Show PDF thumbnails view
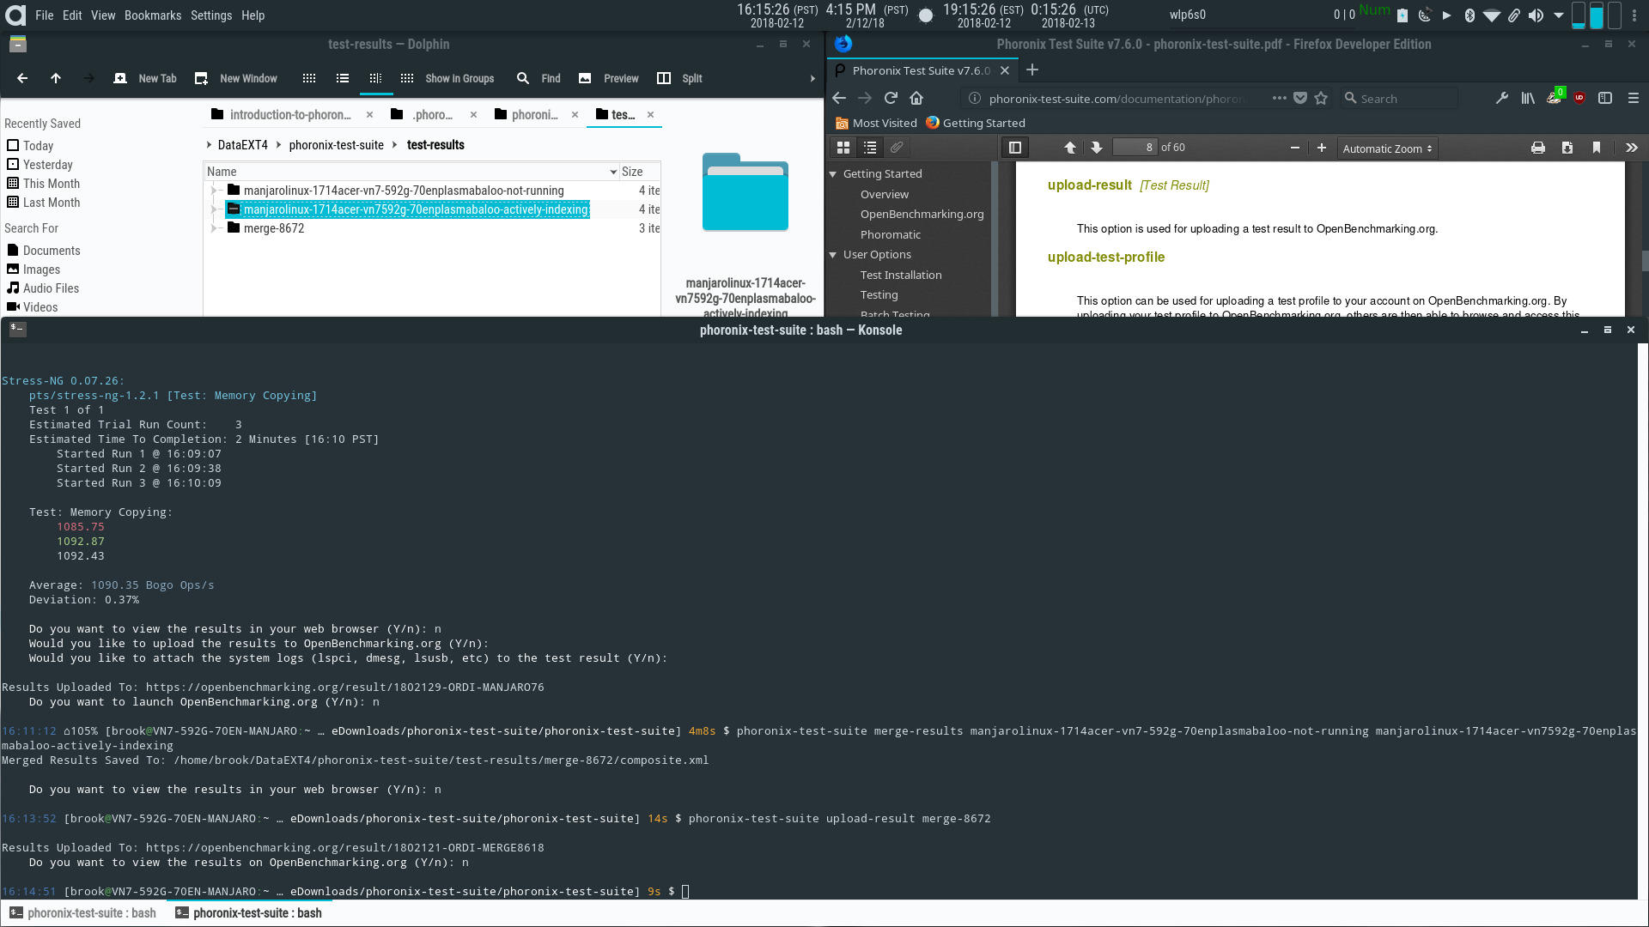The width and height of the screenshot is (1649, 927). click(843, 148)
